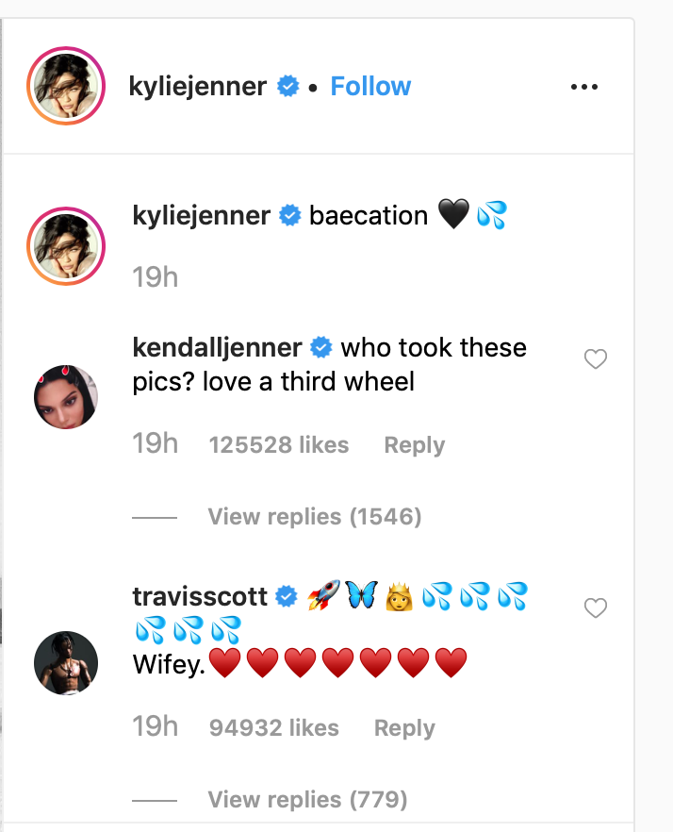Click the verified badge next to kendalljenner

(x=321, y=349)
